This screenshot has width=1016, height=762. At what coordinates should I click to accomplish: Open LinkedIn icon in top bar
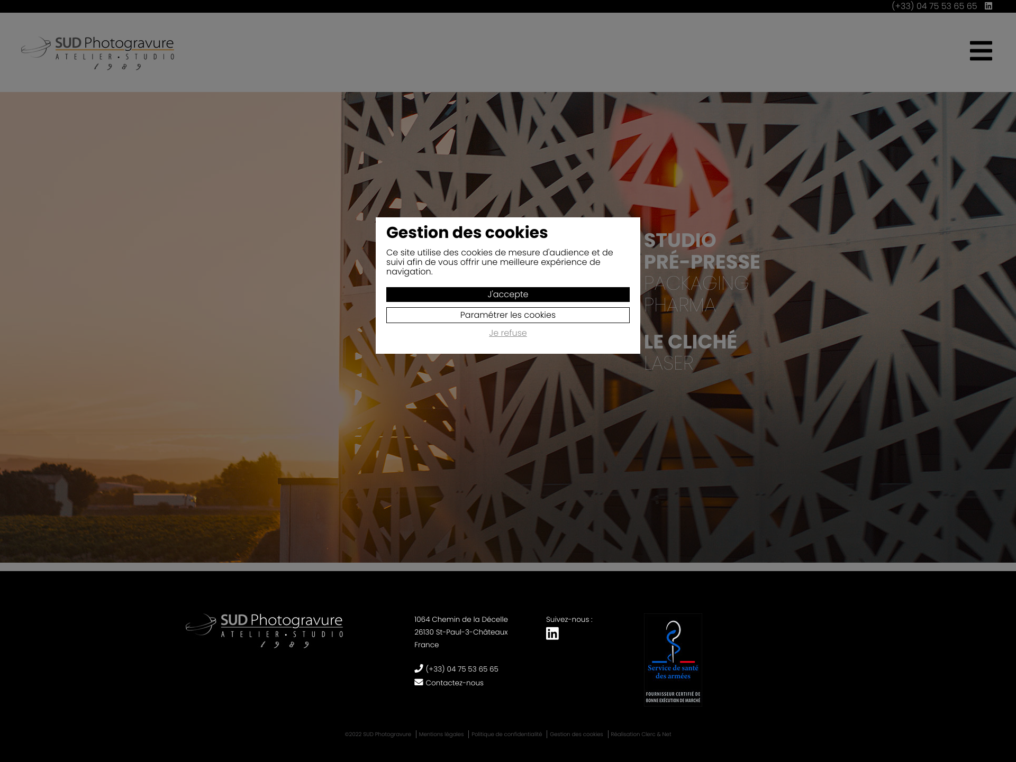coord(988,6)
